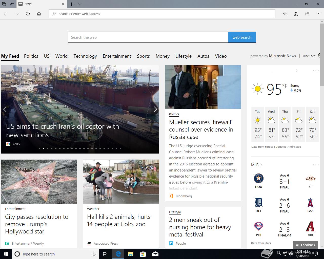Open the Technology tab
The height and width of the screenshot is (259, 324).
[x=85, y=56]
